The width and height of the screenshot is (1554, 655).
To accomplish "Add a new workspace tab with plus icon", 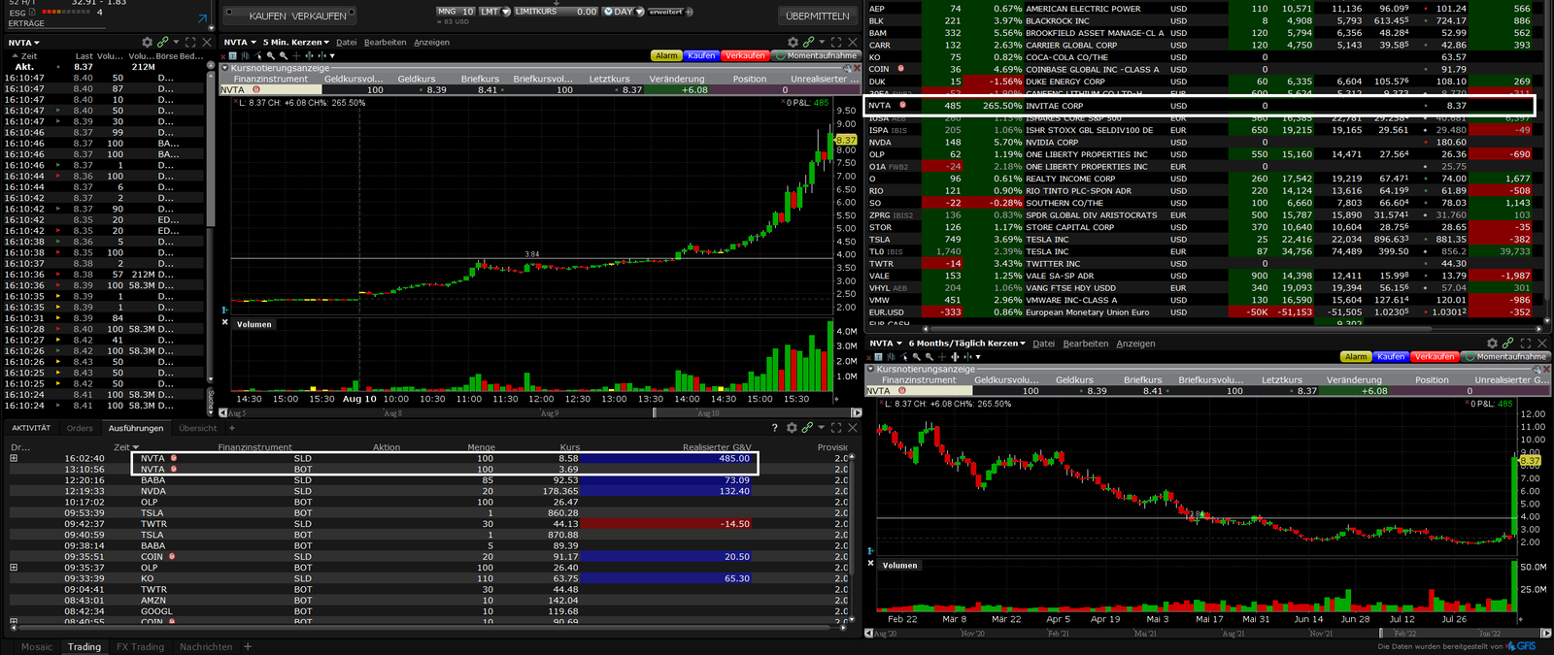I will [x=248, y=646].
